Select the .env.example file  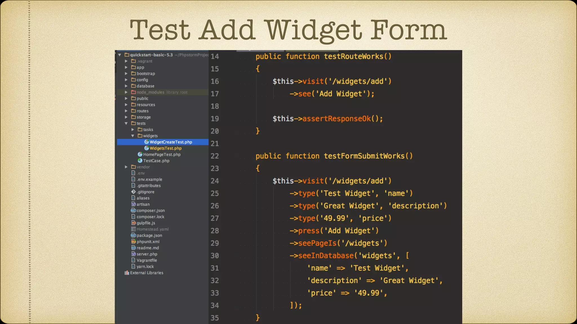[x=149, y=179]
